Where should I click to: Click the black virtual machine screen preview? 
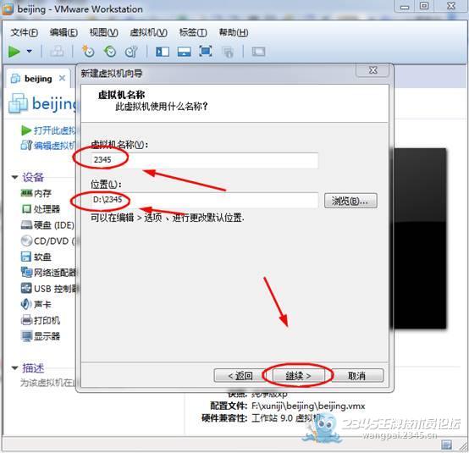[420, 239]
